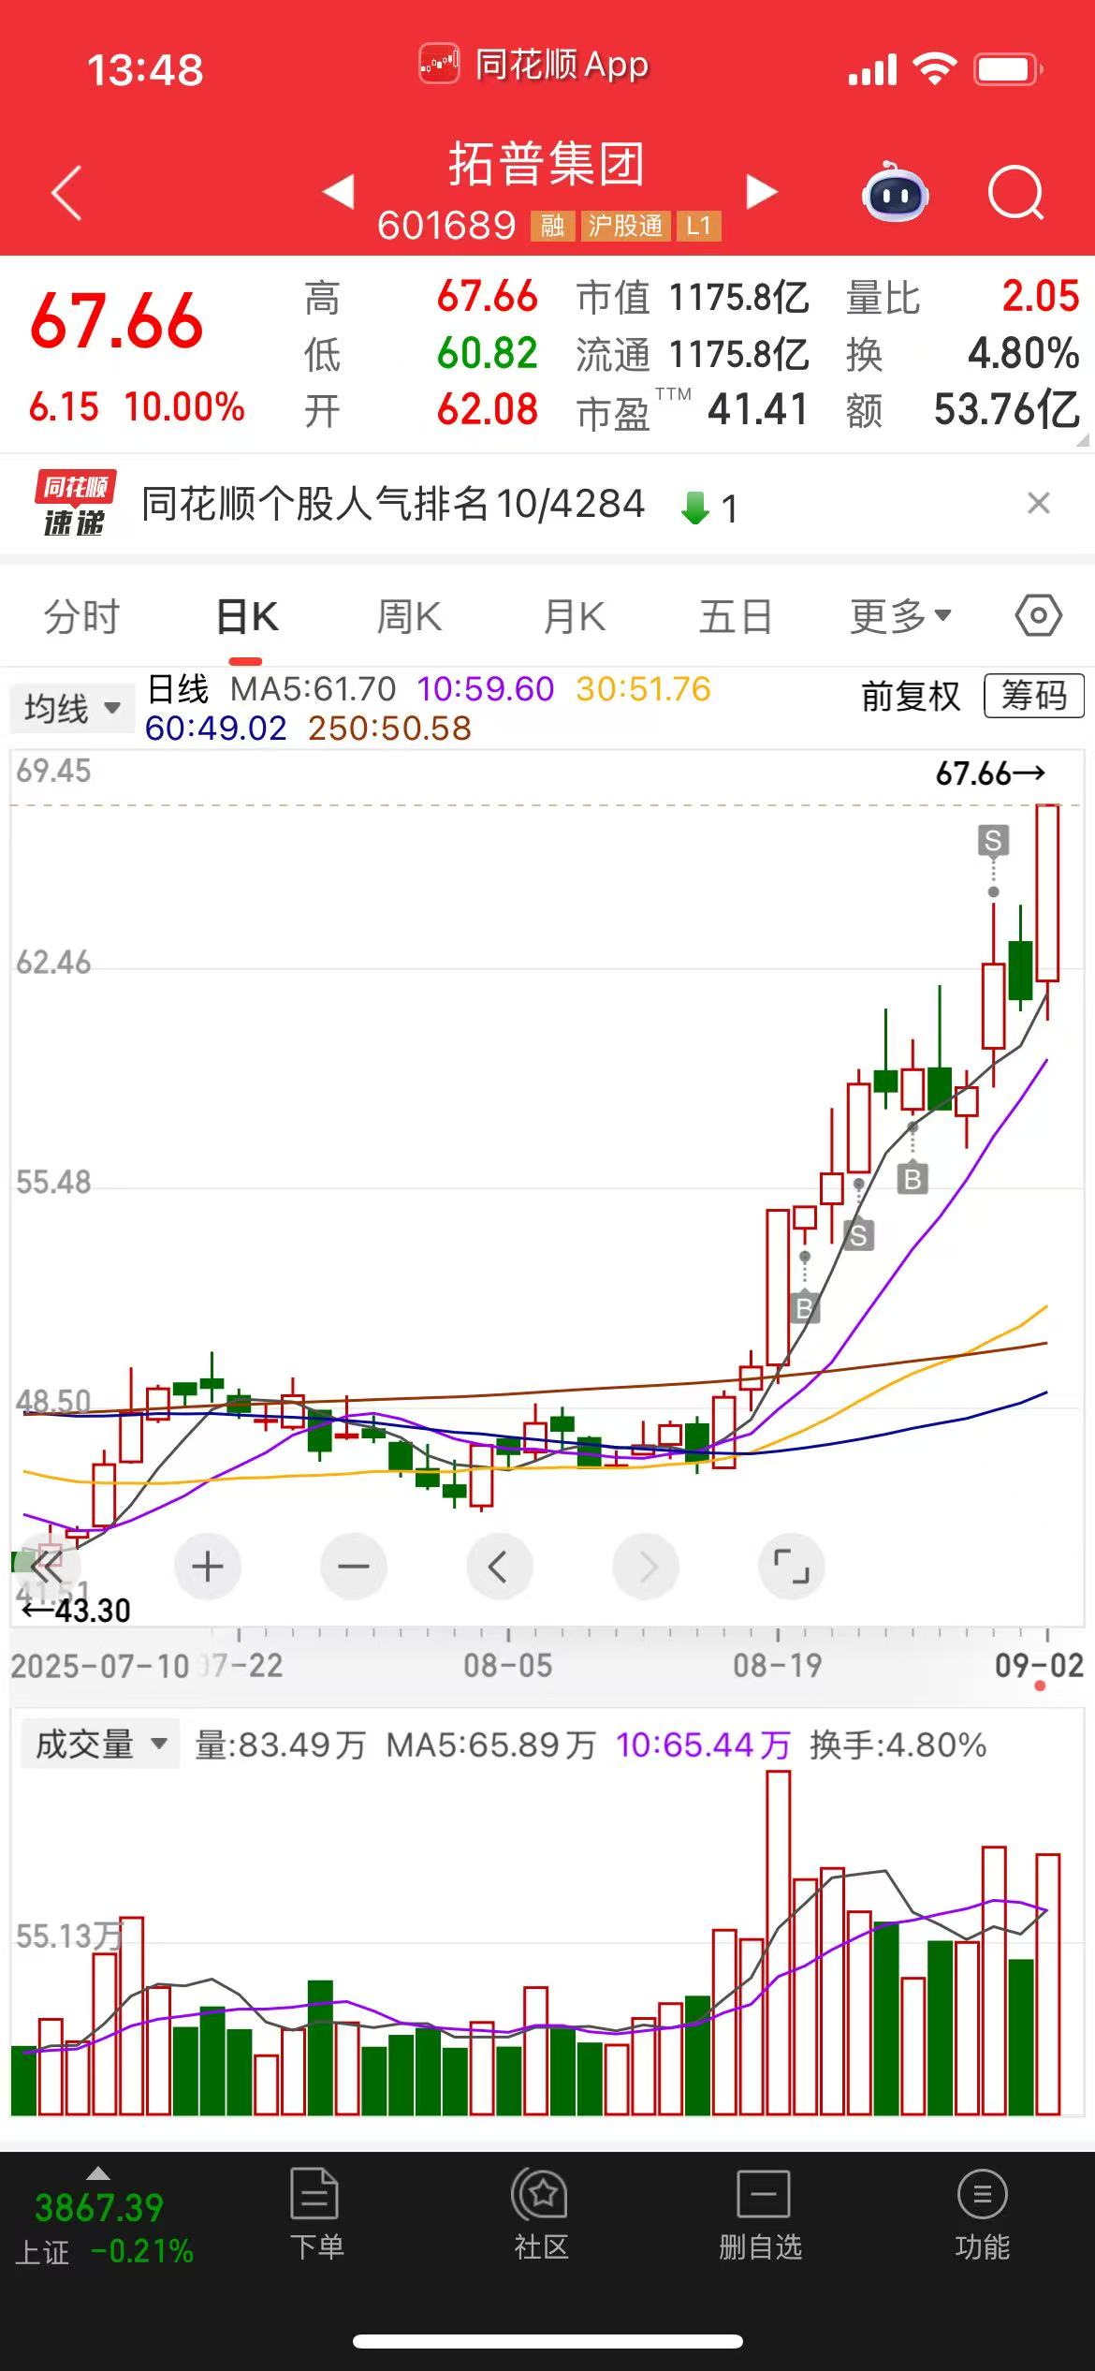Collapse chart controls with double chevron
The height and width of the screenshot is (2371, 1095).
(45, 1566)
